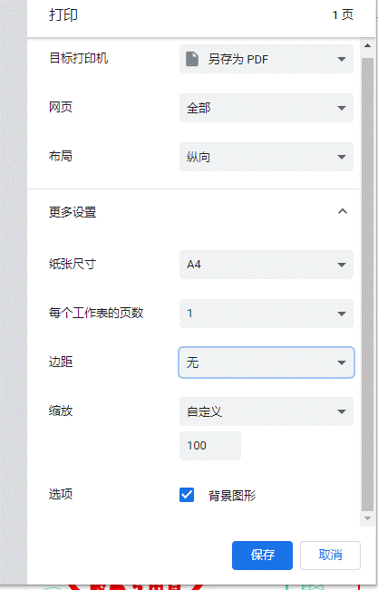Click the 背景图形 option label
The width and height of the screenshot is (378, 590).
[232, 496]
